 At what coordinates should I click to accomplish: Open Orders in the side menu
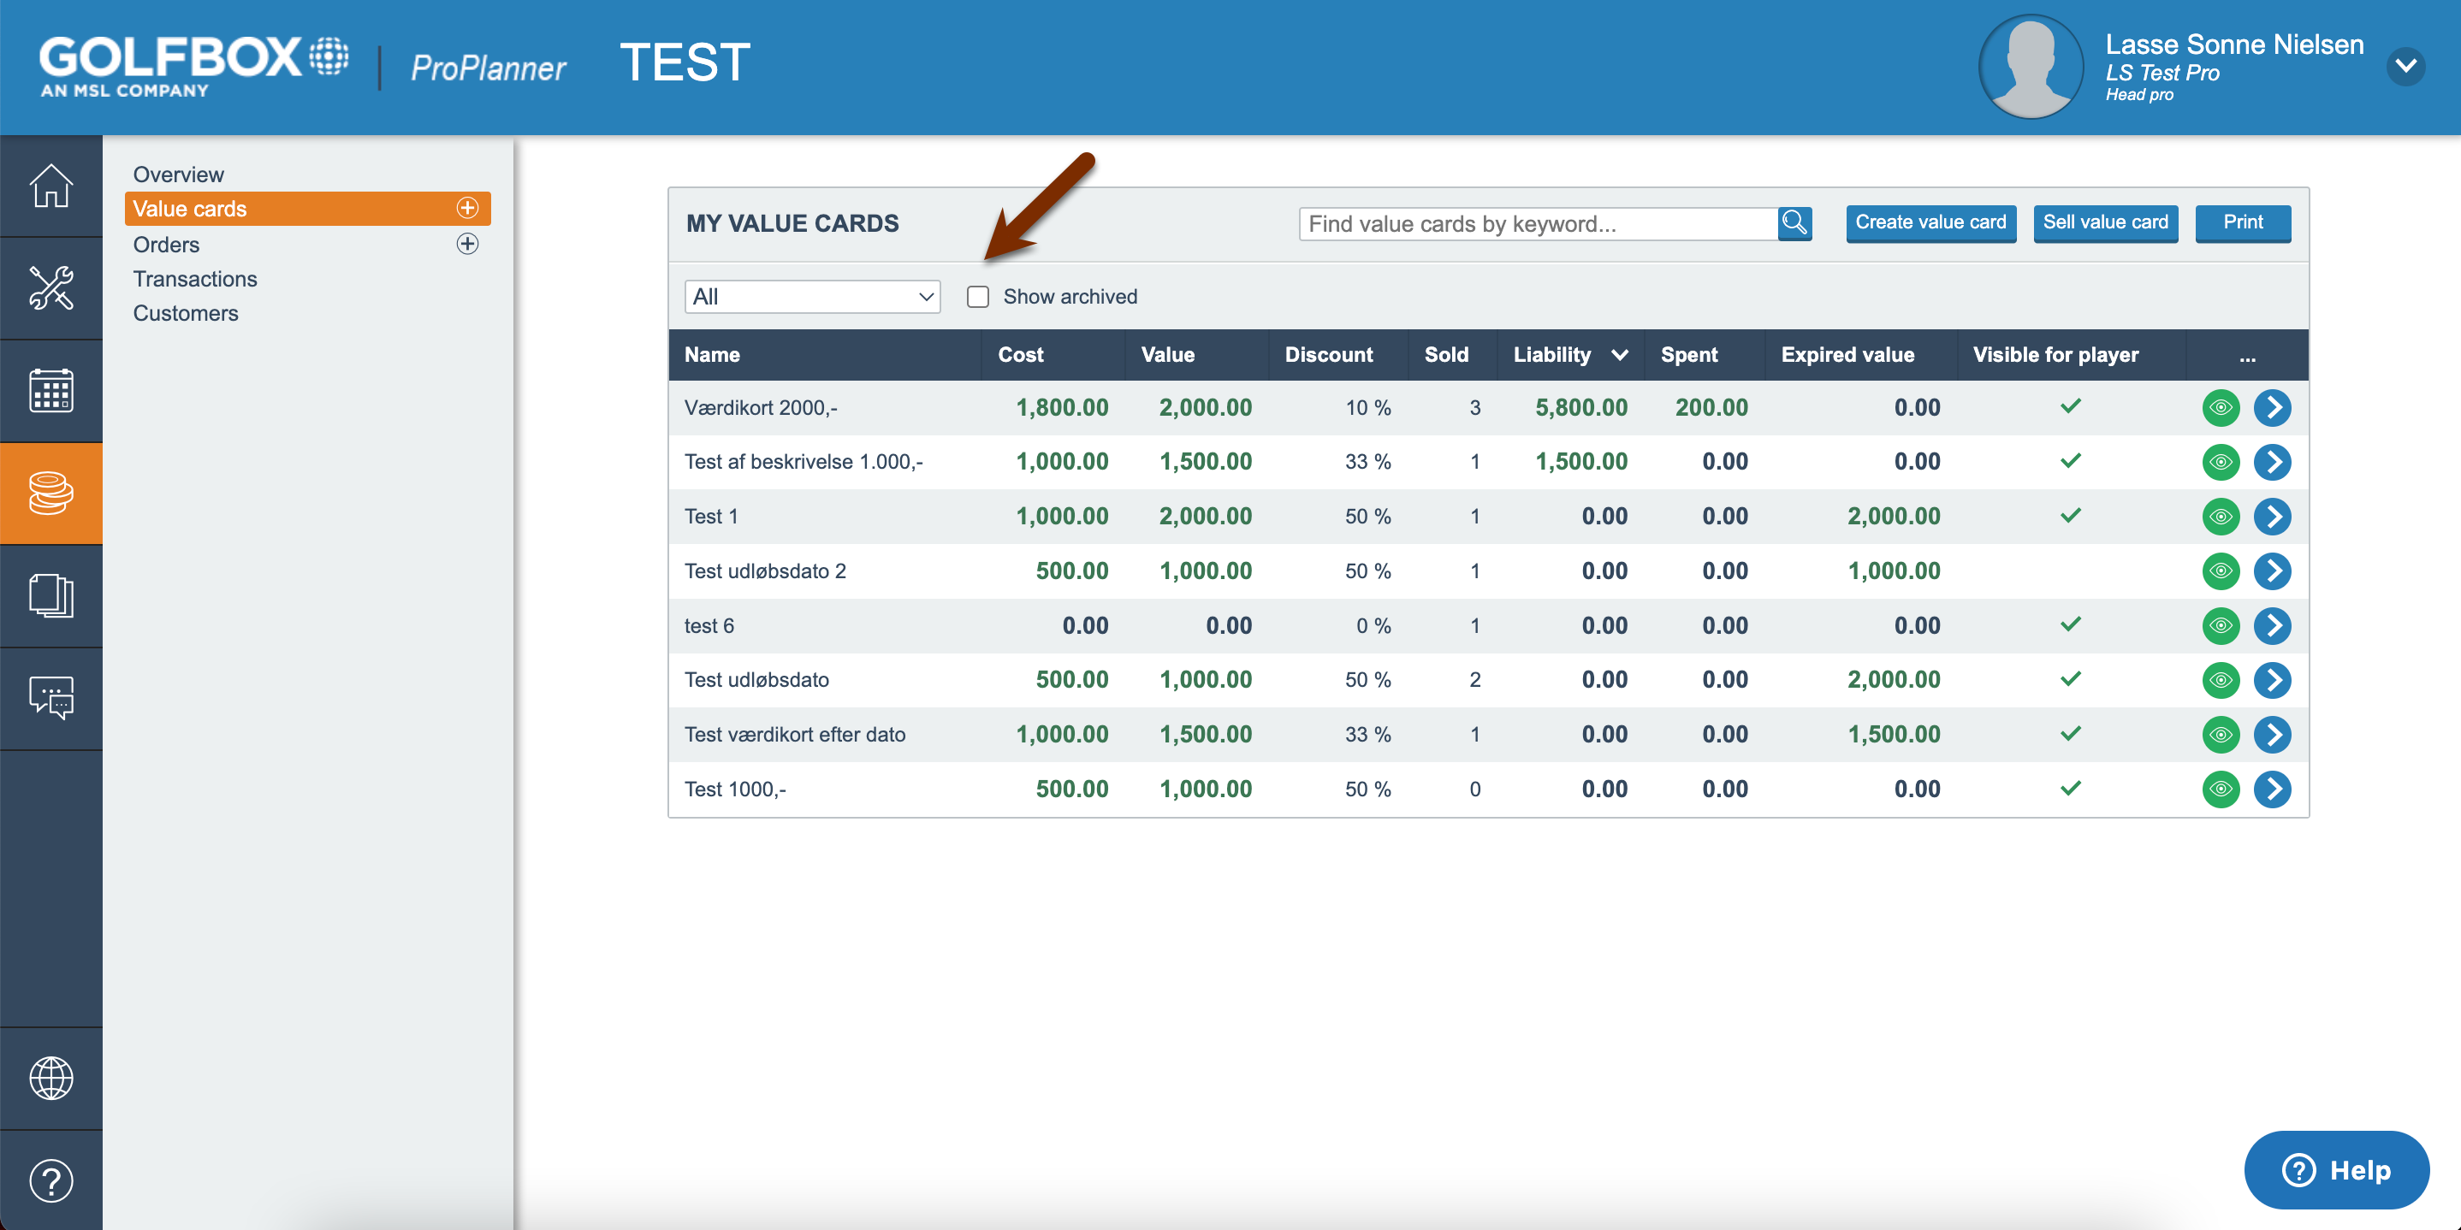tap(166, 245)
